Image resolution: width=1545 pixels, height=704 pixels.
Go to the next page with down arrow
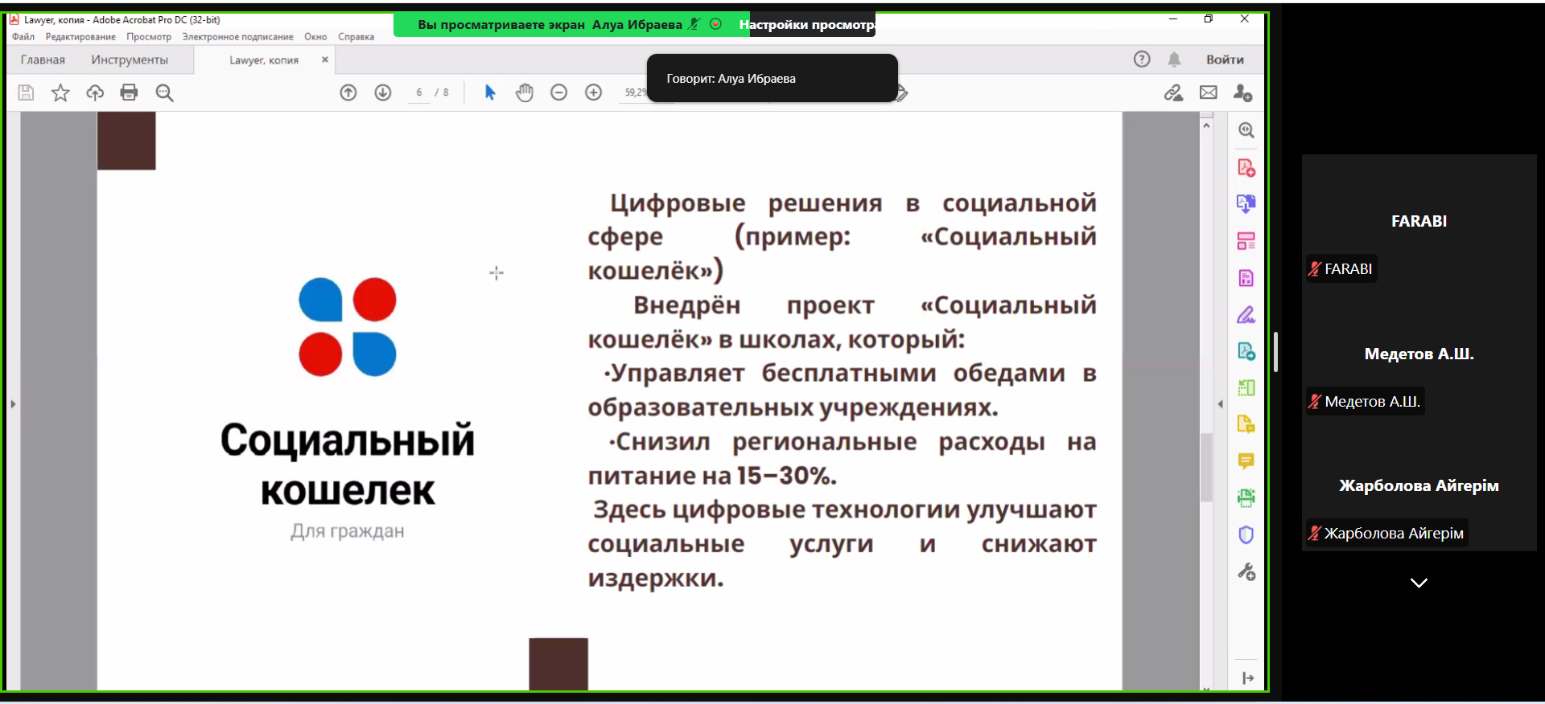[x=383, y=92]
